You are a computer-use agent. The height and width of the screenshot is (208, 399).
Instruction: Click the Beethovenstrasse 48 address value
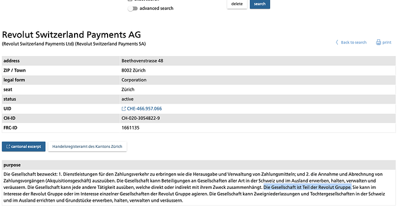coord(142,61)
